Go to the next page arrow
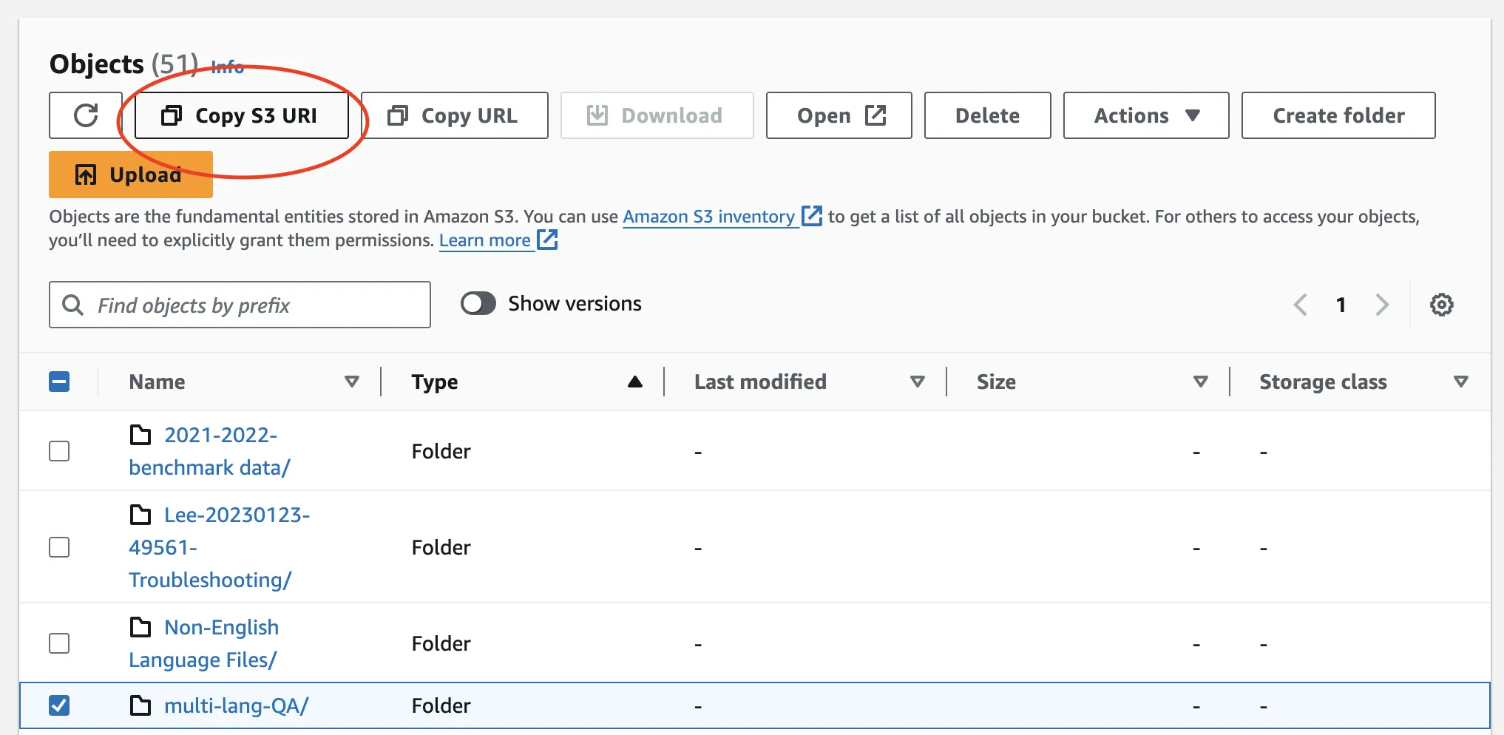The height and width of the screenshot is (735, 1504). pos(1381,305)
